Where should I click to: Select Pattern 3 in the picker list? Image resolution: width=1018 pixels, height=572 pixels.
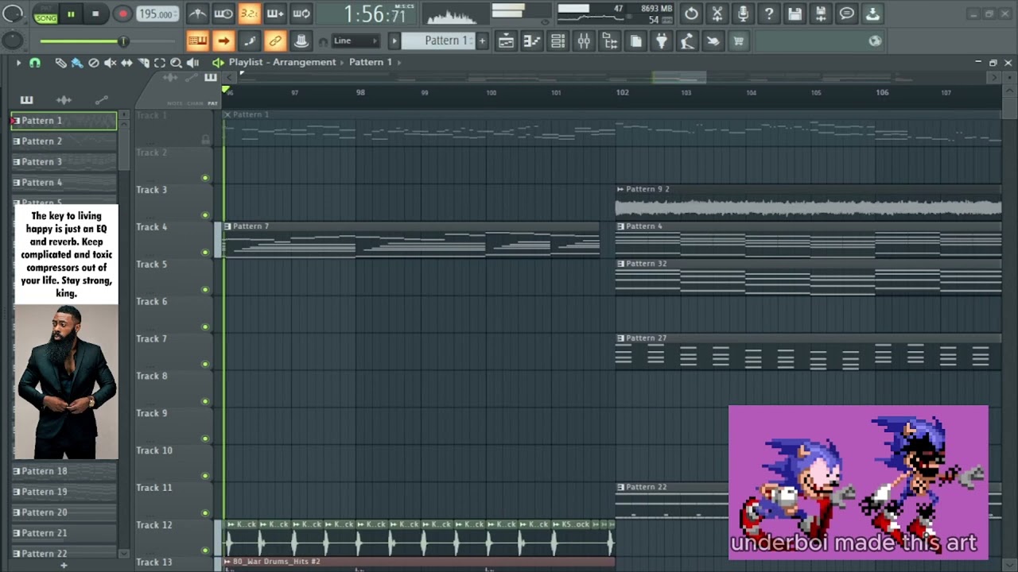pyautogui.click(x=64, y=162)
